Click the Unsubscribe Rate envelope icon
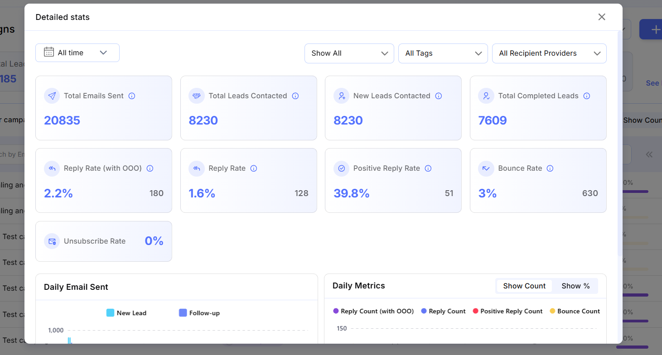 (52, 241)
